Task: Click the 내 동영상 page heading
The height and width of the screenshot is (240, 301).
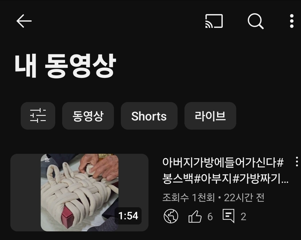Action: 65,66
